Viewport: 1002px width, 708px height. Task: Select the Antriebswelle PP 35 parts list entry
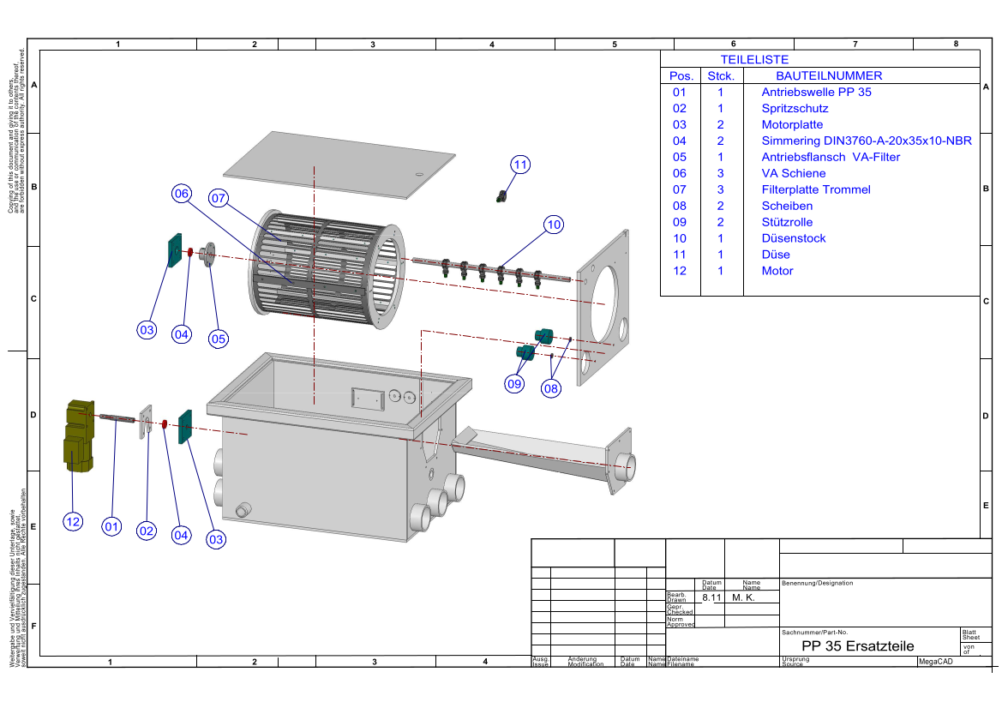point(816,92)
